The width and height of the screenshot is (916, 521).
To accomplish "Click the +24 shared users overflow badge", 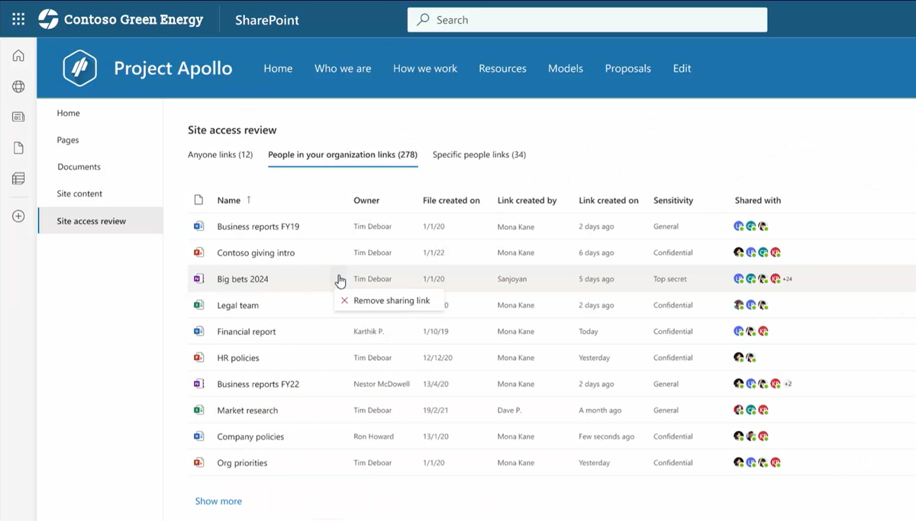I will pos(787,279).
